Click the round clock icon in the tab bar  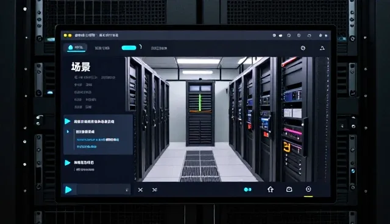click(x=303, y=48)
